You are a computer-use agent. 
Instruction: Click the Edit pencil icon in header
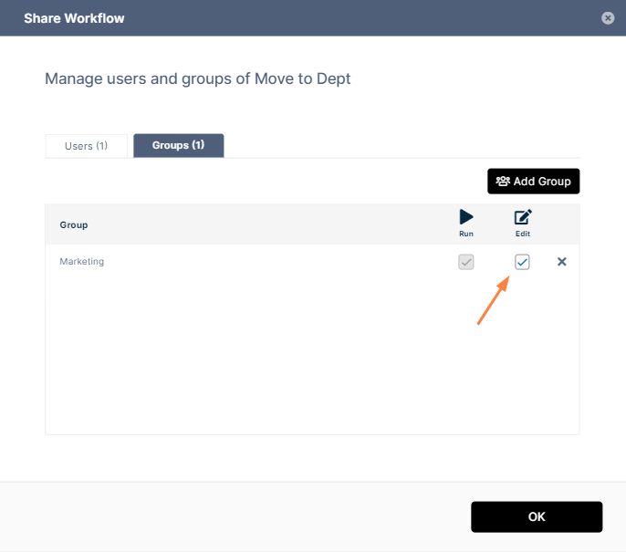tap(523, 217)
